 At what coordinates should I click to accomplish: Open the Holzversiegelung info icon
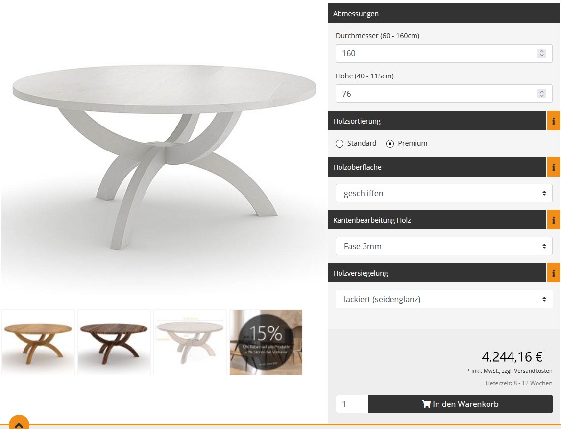(x=553, y=273)
